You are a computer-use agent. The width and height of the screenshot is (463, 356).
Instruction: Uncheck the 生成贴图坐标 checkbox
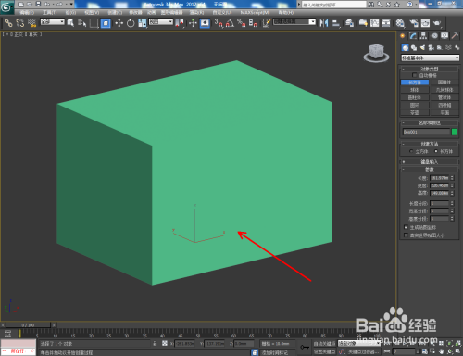[x=407, y=227]
